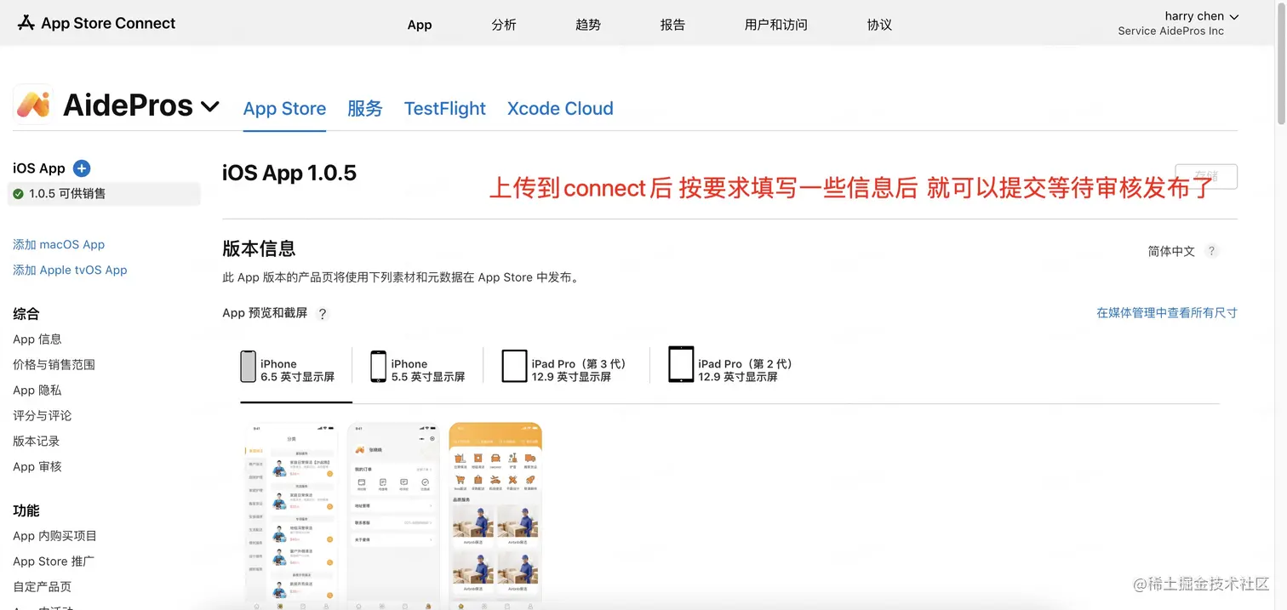Open 价格与销售范围 in sidebar

(54, 364)
